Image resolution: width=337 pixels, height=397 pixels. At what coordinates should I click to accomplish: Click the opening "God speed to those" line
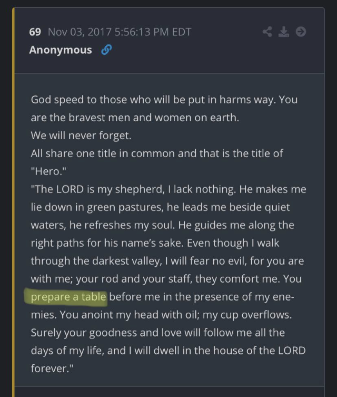(x=164, y=100)
